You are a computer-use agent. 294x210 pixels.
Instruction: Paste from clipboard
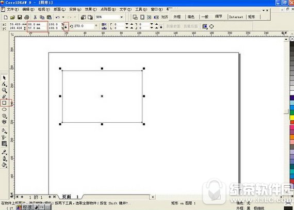(x=49, y=17)
